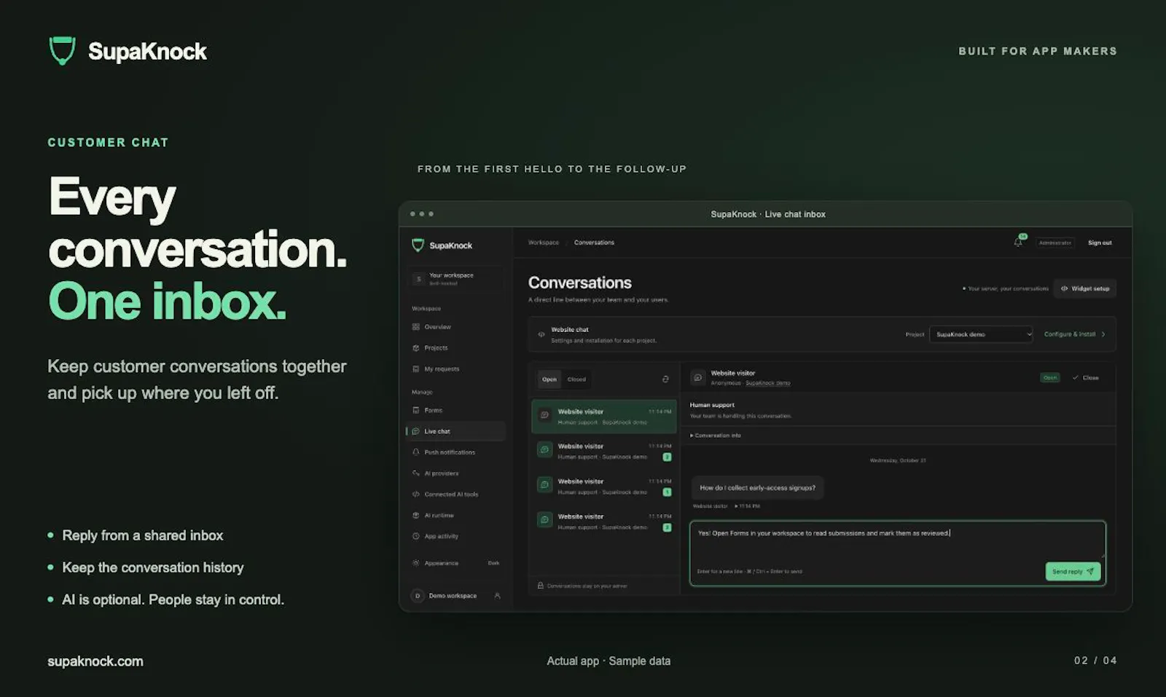Open Widget setup
The width and height of the screenshot is (1166, 697).
click(x=1085, y=288)
